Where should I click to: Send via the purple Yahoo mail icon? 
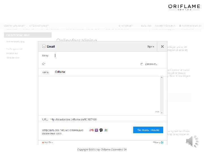click(x=96, y=130)
